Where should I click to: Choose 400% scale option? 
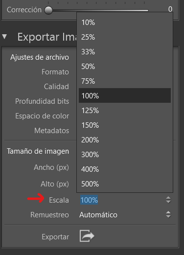[125, 169]
